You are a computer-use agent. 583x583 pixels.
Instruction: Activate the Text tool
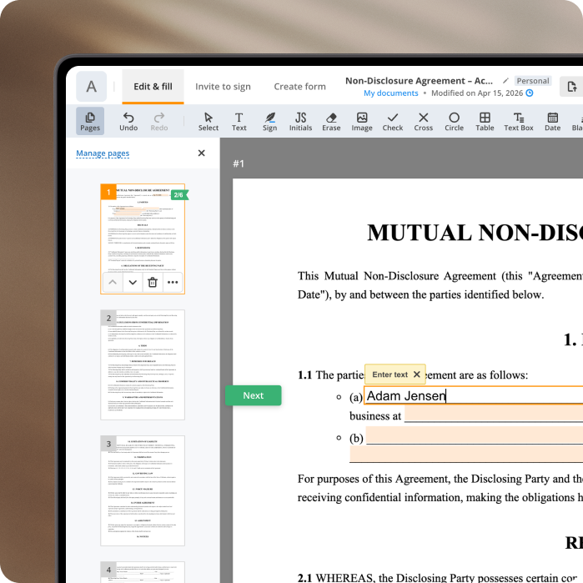point(239,121)
